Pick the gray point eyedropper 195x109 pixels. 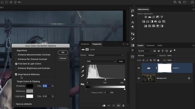[x=83, y=71]
